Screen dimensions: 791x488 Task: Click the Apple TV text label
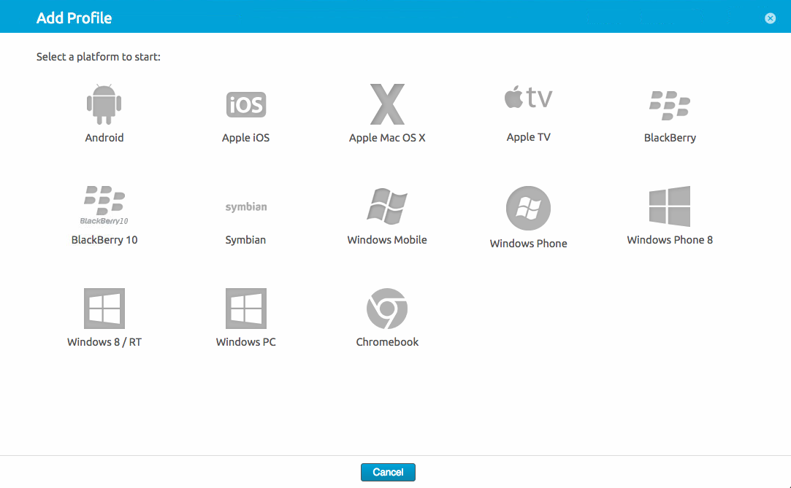528,137
